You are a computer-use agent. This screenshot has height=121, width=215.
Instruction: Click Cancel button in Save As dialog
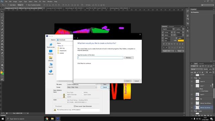[105, 87]
